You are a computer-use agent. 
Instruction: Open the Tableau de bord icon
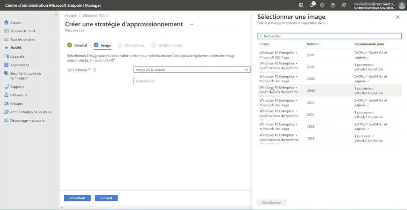[6, 31]
